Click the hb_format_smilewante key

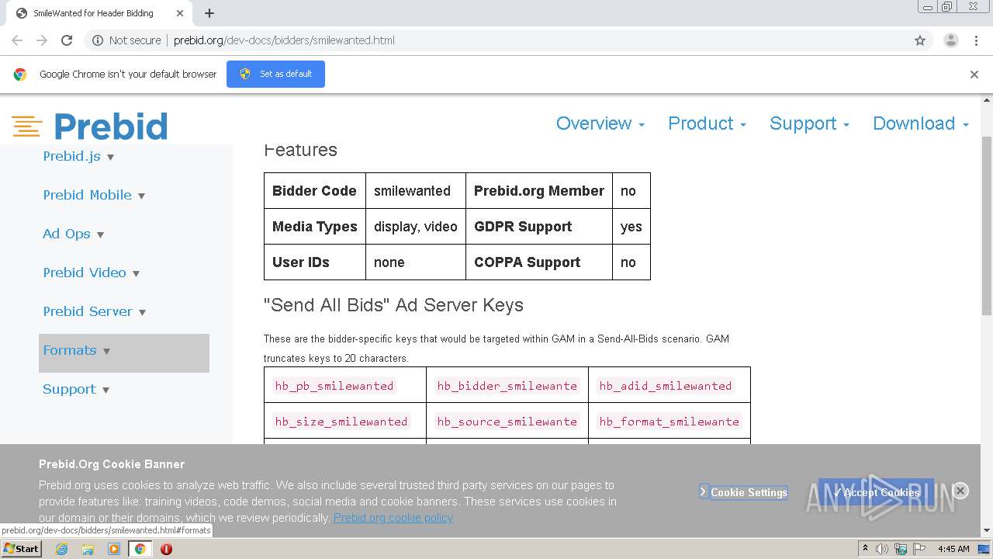pos(669,422)
